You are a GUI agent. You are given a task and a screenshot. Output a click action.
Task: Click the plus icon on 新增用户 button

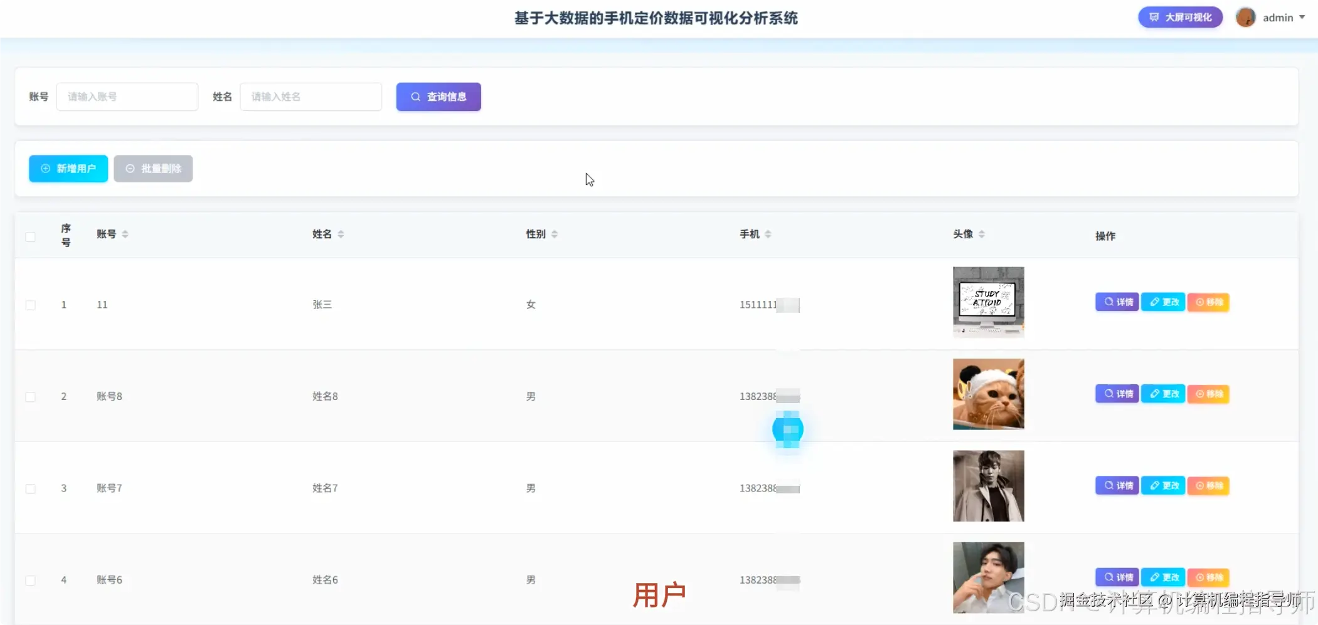[x=46, y=168]
